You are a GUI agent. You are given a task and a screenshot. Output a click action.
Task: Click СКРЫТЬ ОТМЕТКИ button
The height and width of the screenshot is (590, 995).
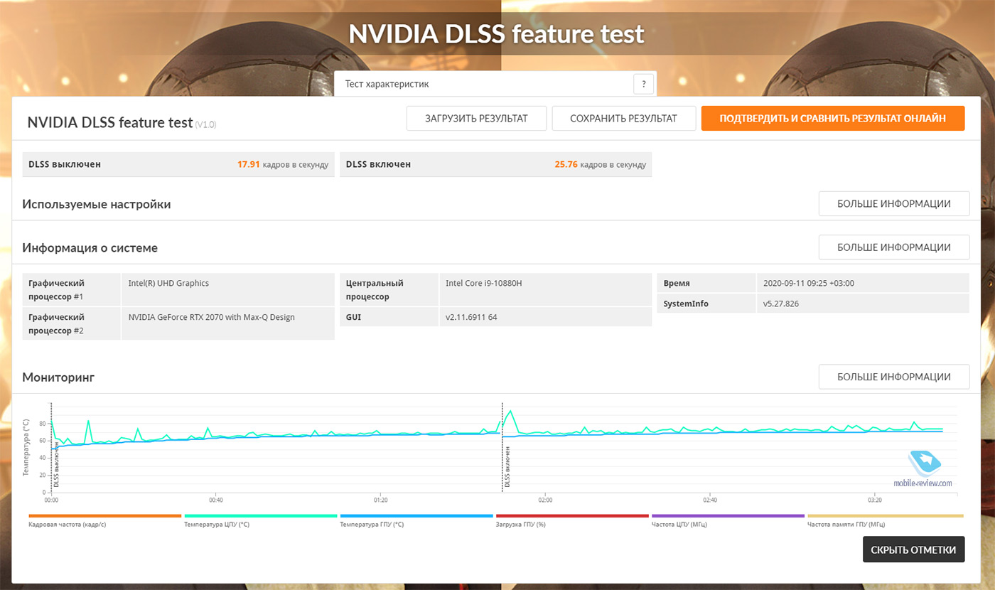pos(913,549)
